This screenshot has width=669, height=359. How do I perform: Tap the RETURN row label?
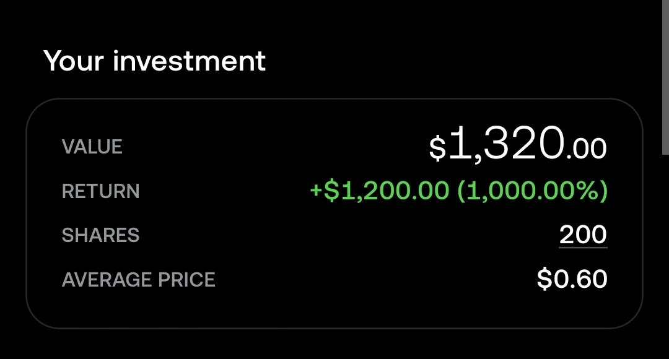[x=100, y=191]
